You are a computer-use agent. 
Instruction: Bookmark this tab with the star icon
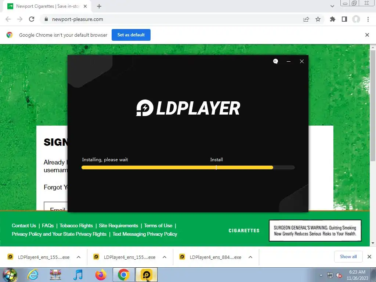(x=318, y=19)
